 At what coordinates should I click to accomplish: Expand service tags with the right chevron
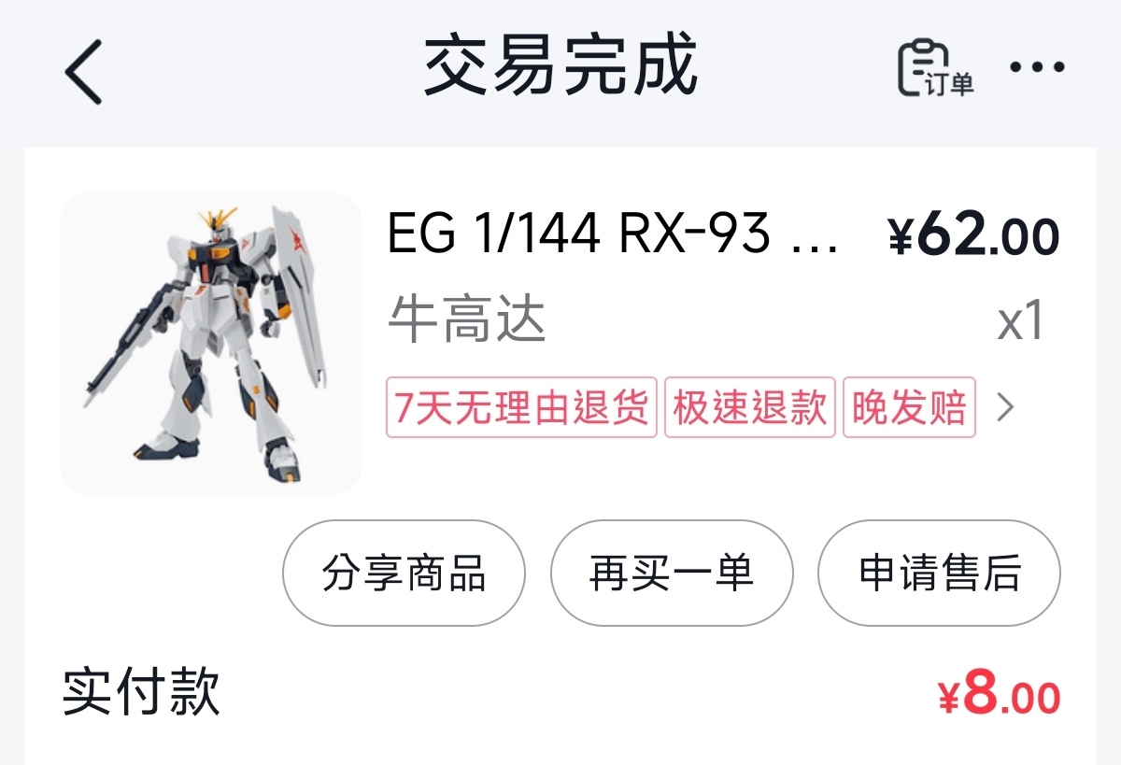point(1005,407)
